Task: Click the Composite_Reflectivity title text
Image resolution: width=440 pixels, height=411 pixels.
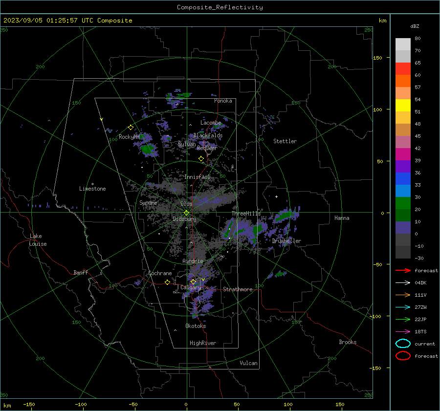Action: 220,7
